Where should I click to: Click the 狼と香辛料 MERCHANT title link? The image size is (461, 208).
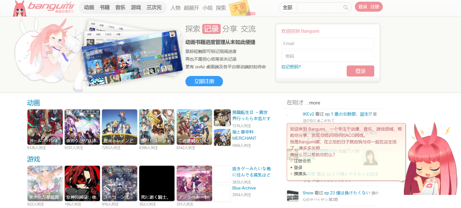tap(244, 135)
